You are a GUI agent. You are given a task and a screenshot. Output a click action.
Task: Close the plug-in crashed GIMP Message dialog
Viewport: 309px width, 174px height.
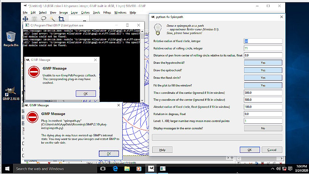pos(118,105)
